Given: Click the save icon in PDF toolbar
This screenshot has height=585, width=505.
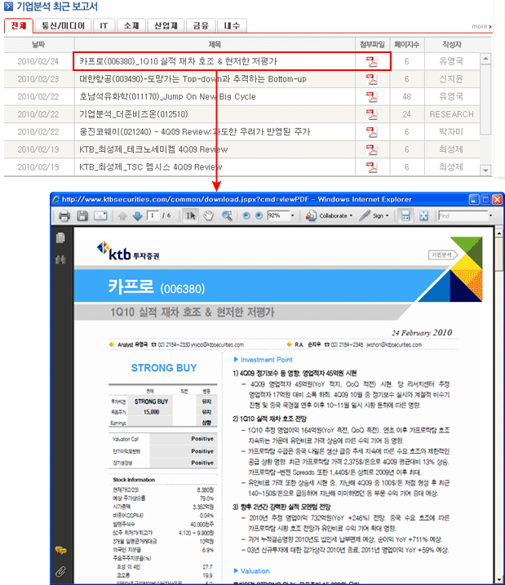Looking at the screenshot, I should [x=82, y=216].
